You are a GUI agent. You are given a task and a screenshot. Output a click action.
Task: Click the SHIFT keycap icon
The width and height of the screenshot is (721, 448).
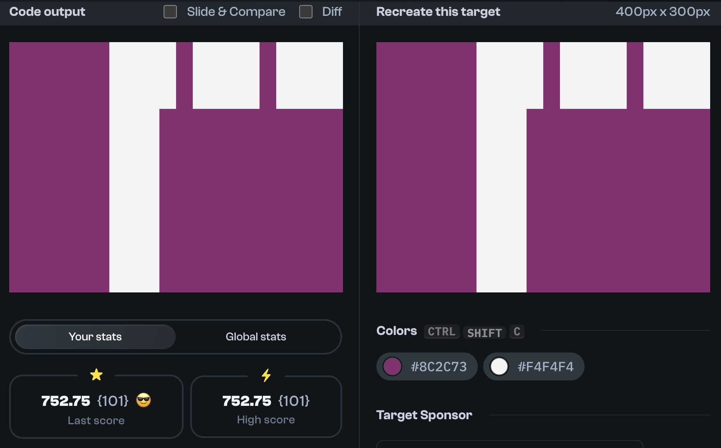484,332
